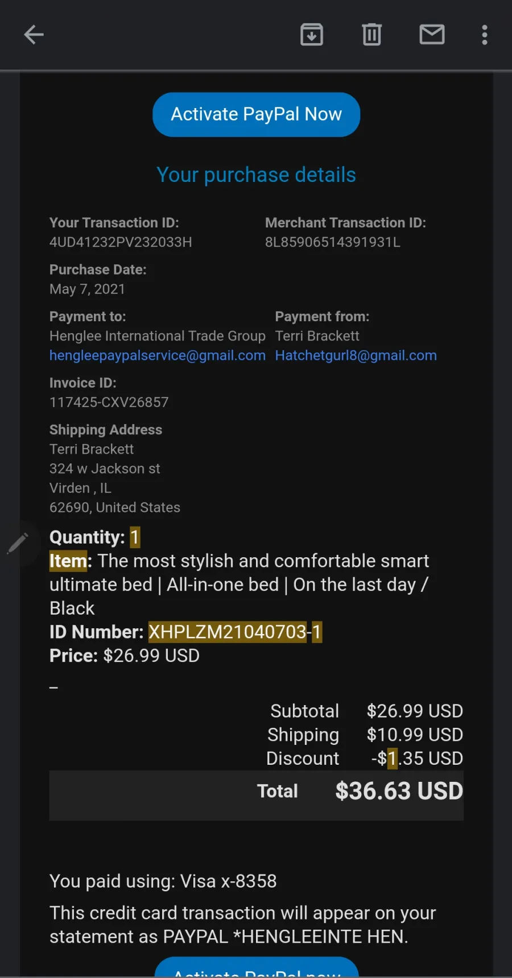Archive this email with the archive icon
This screenshot has height=978, width=512.
pyautogui.click(x=312, y=35)
